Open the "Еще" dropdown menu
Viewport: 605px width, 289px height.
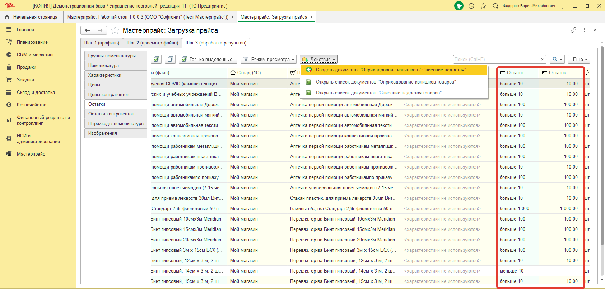pyautogui.click(x=580, y=59)
